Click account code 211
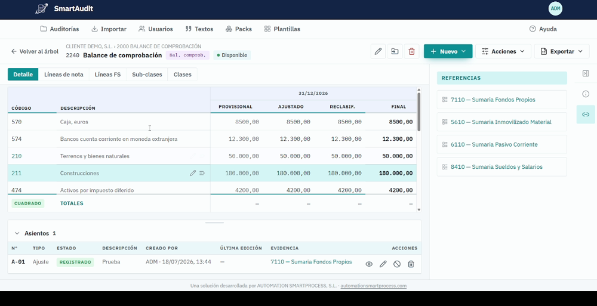The image size is (597, 306). (16, 173)
